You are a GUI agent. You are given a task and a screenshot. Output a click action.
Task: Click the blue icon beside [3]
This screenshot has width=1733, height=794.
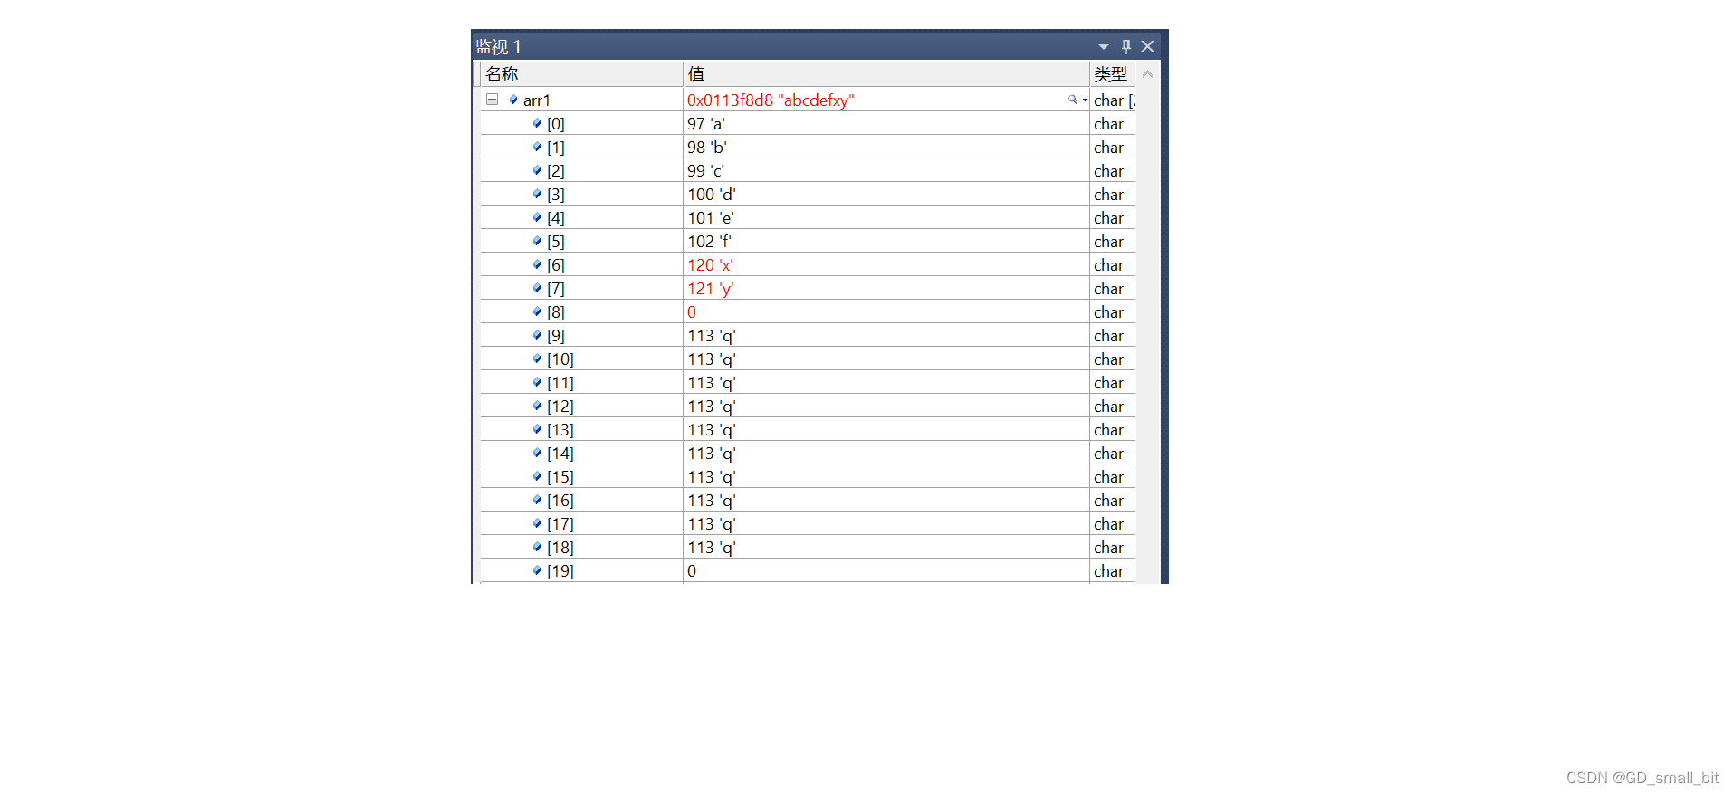click(537, 194)
